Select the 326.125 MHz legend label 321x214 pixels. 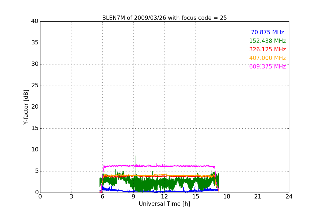(x=267, y=49)
